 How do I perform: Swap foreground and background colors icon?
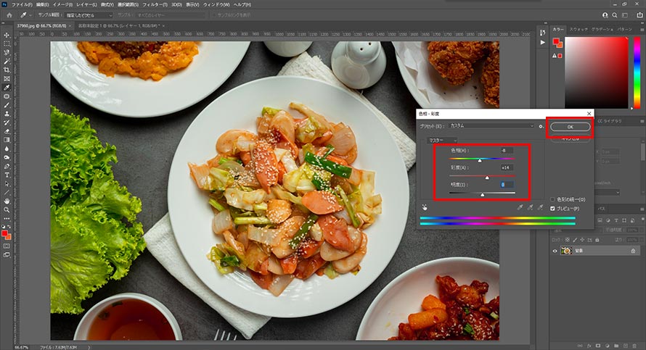coord(9,228)
